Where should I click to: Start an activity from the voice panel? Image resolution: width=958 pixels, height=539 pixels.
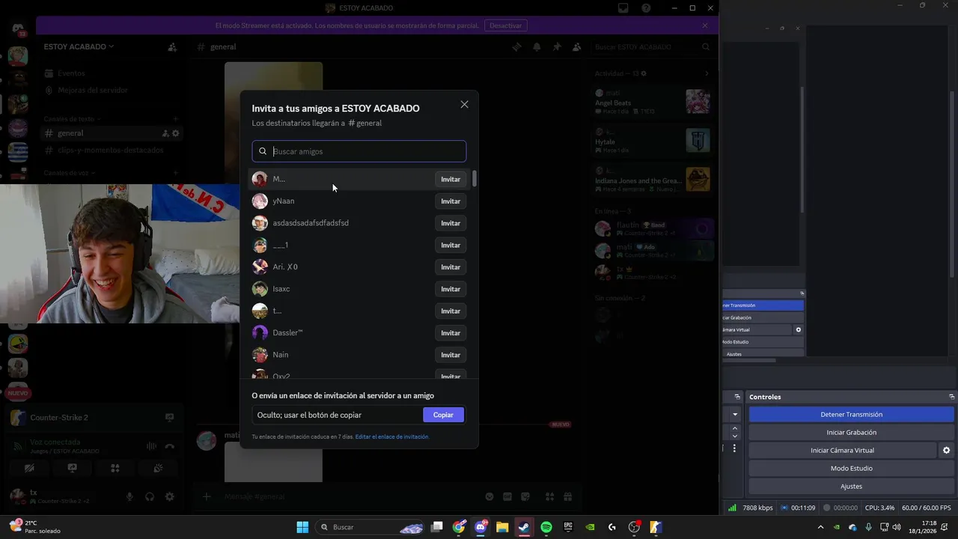[115, 468]
